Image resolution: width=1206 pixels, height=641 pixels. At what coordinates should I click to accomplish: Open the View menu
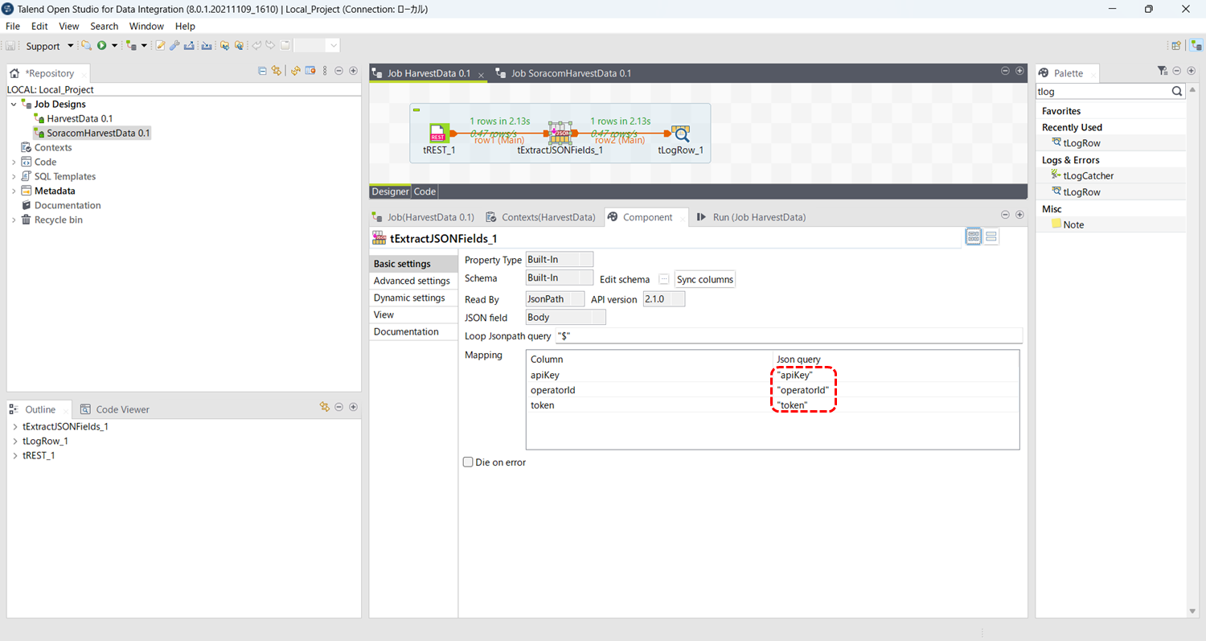coord(69,26)
